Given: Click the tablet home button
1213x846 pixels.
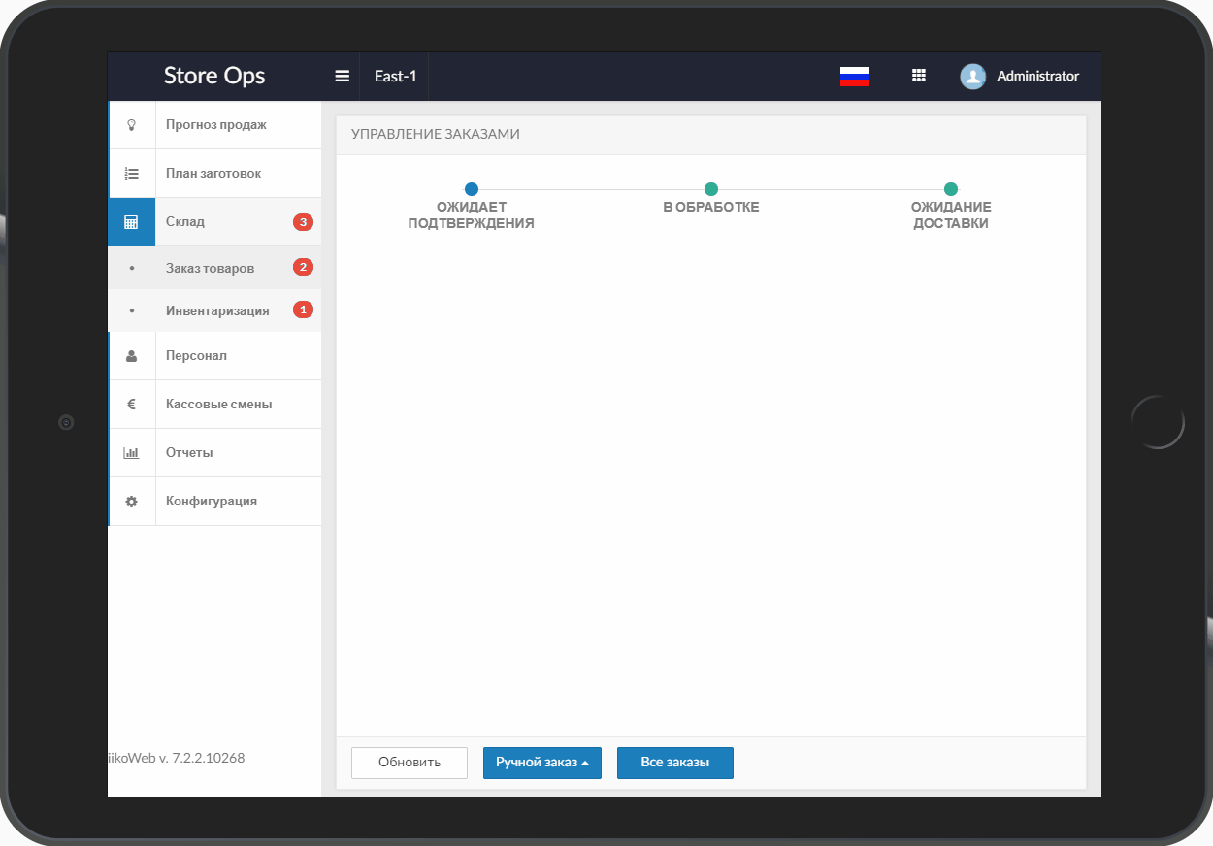Looking at the screenshot, I should (x=1158, y=422).
